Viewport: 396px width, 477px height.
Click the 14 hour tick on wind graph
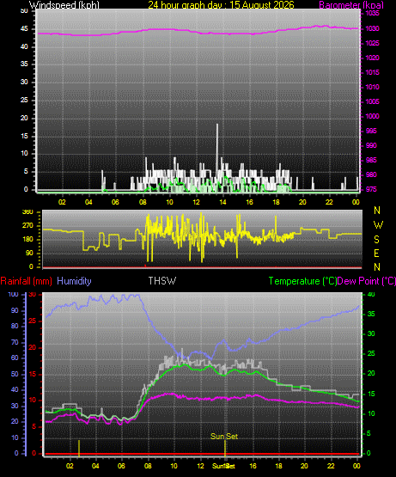pos(223,202)
